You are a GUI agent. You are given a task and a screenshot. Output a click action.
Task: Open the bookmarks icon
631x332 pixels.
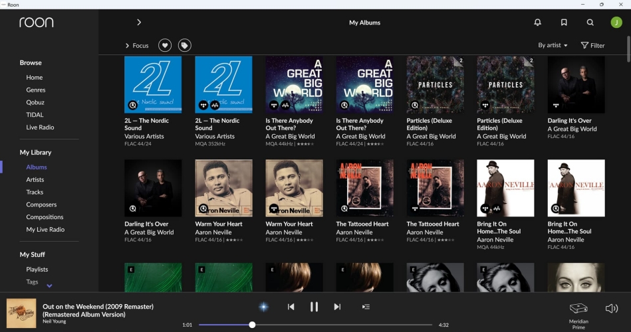click(564, 23)
